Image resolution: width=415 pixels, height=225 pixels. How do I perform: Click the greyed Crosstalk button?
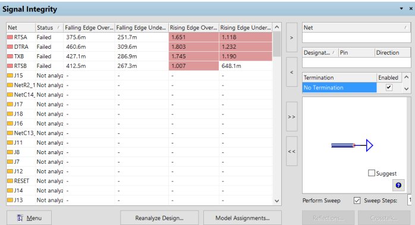click(383, 218)
